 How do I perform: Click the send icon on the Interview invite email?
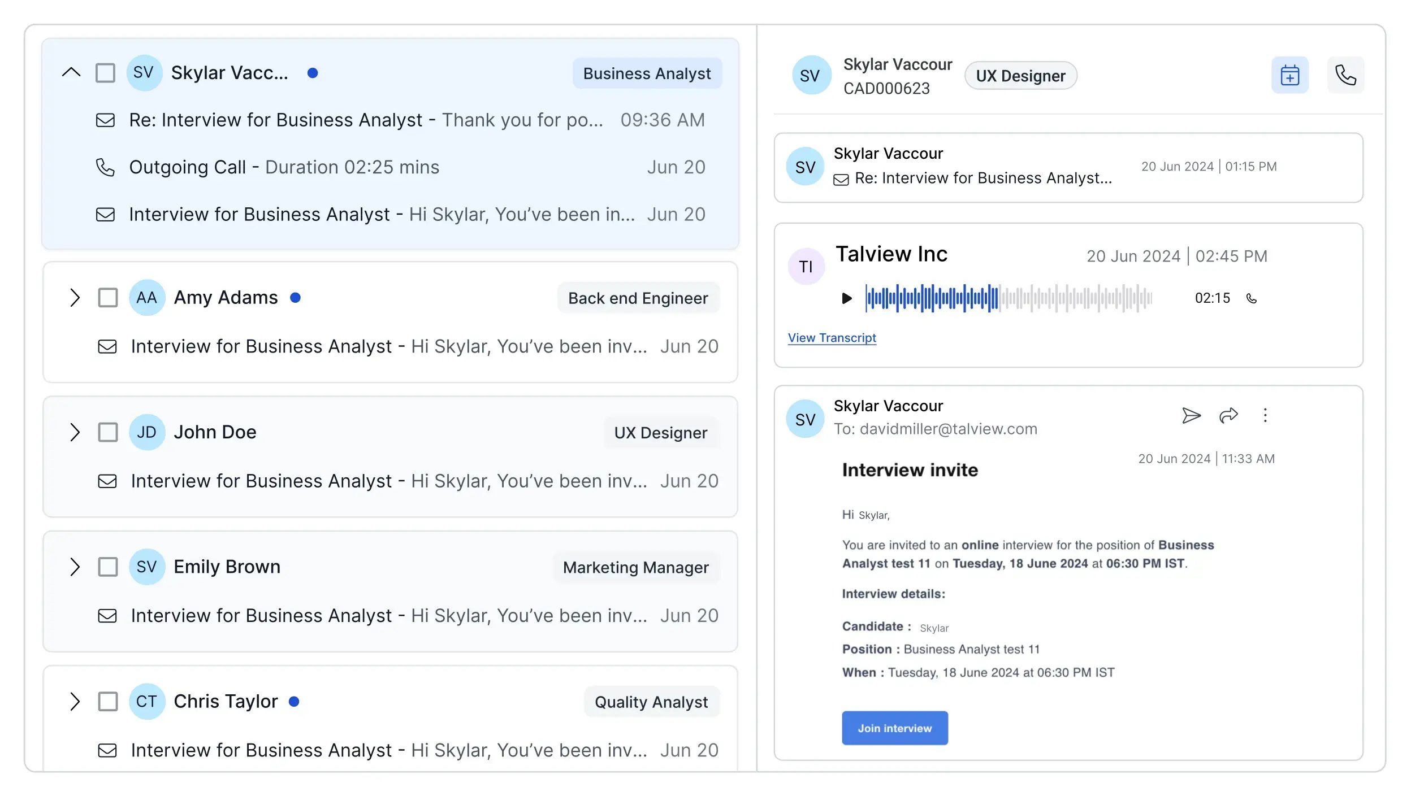pos(1192,416)
